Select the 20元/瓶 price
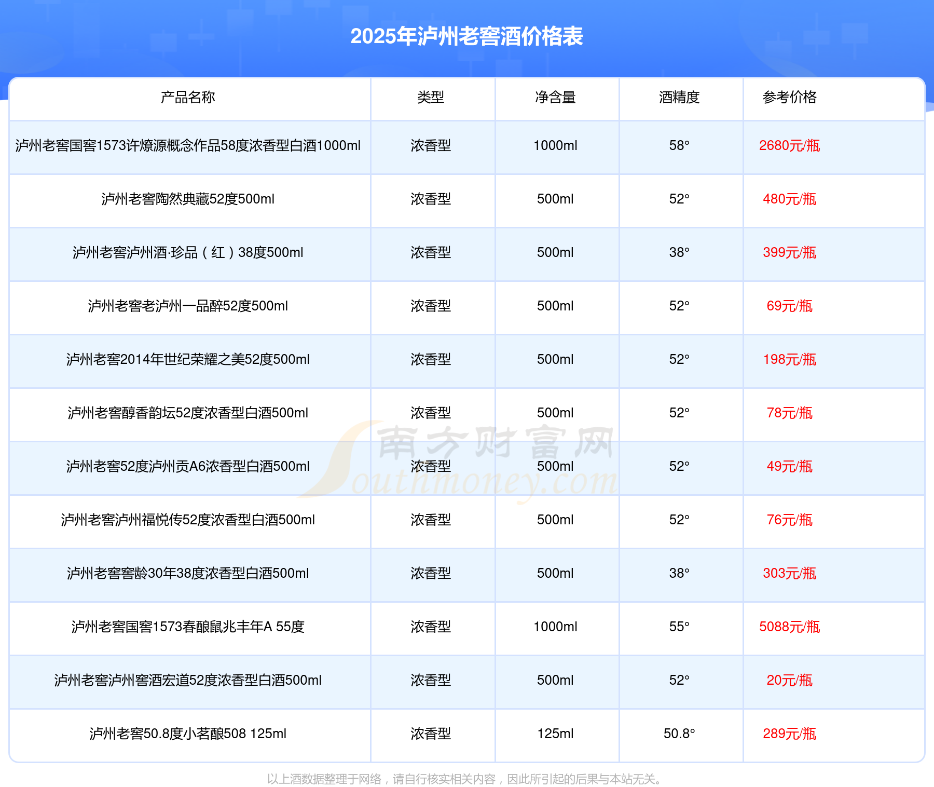934x787 pixels. [x=790, y=680]
